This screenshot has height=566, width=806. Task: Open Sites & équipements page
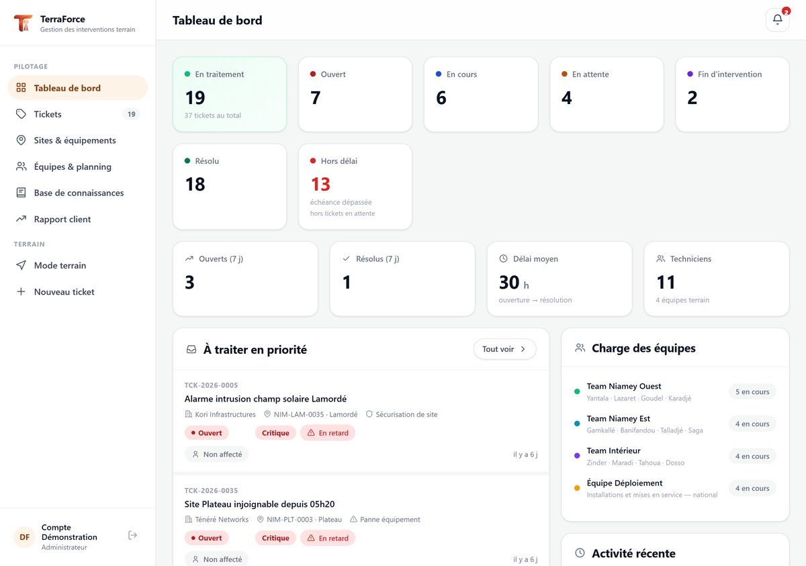click(78, 140)
